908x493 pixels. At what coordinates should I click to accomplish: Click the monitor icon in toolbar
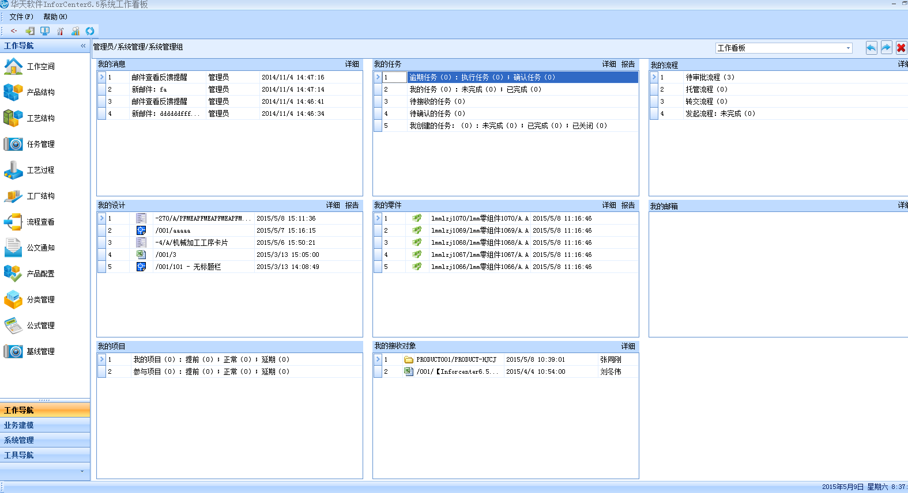(x=45, y=31)
